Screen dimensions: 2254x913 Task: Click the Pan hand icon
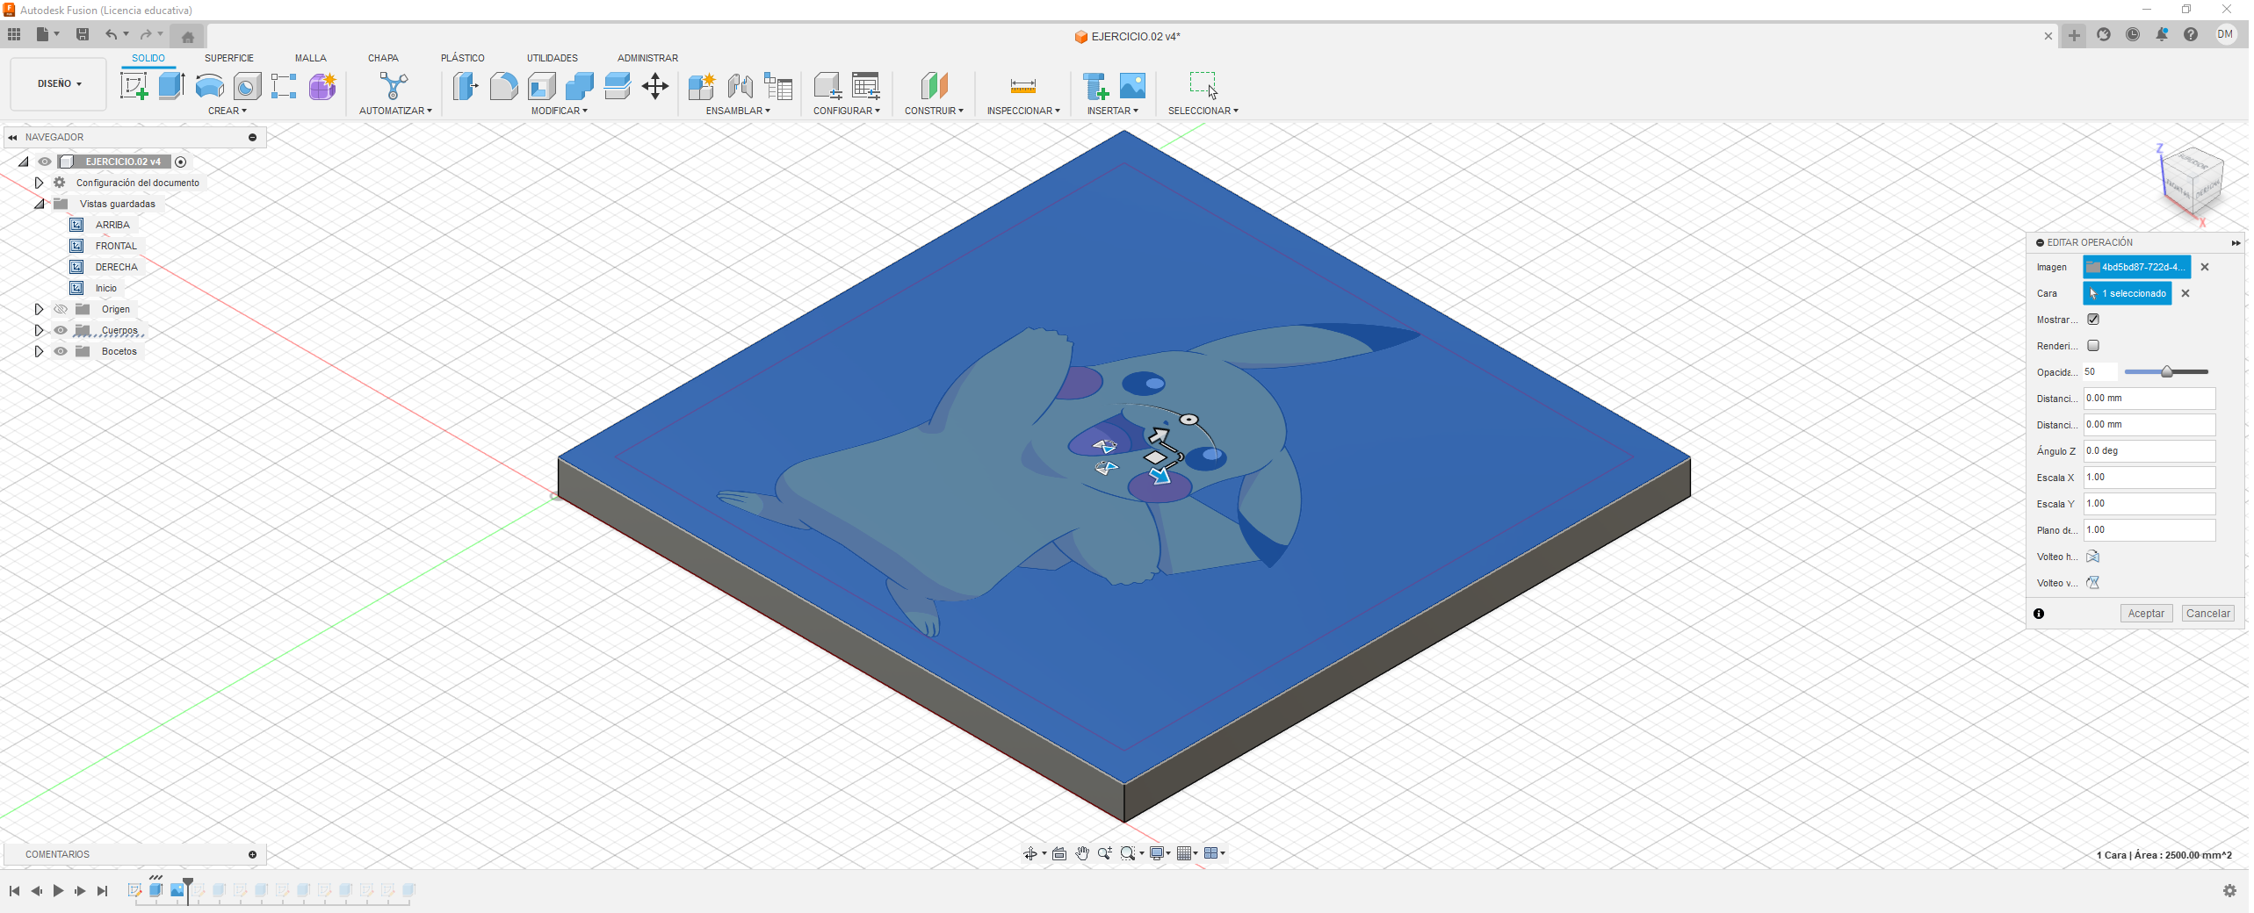point(1082,854)
